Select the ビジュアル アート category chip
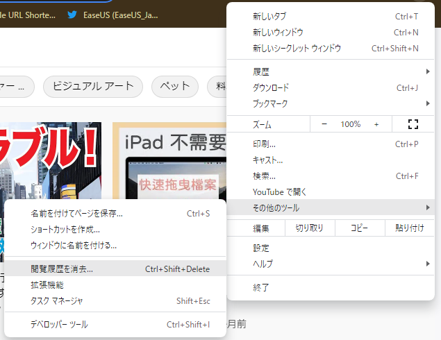The height and width of the screenshot is (340, 441). point(93,86)
